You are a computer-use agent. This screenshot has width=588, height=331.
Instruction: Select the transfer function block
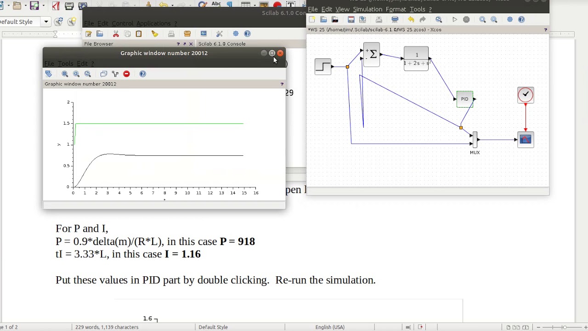tap(416, 59)
